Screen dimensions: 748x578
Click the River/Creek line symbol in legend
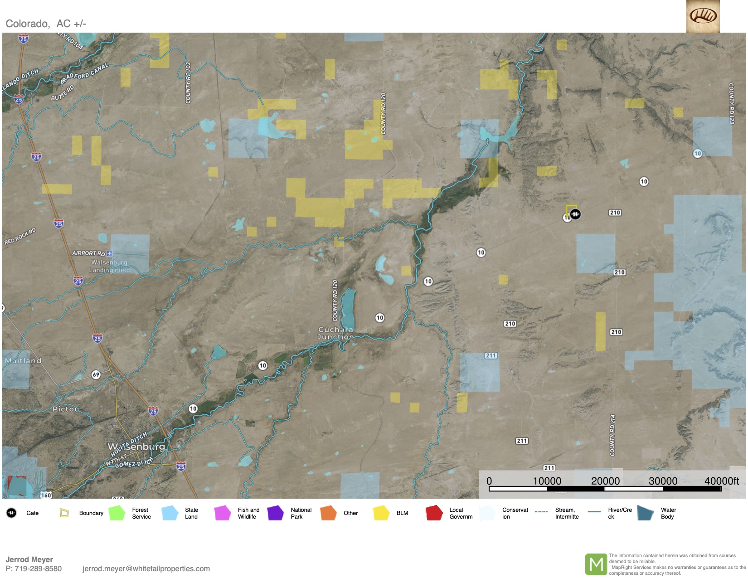[x=594, y=512]
